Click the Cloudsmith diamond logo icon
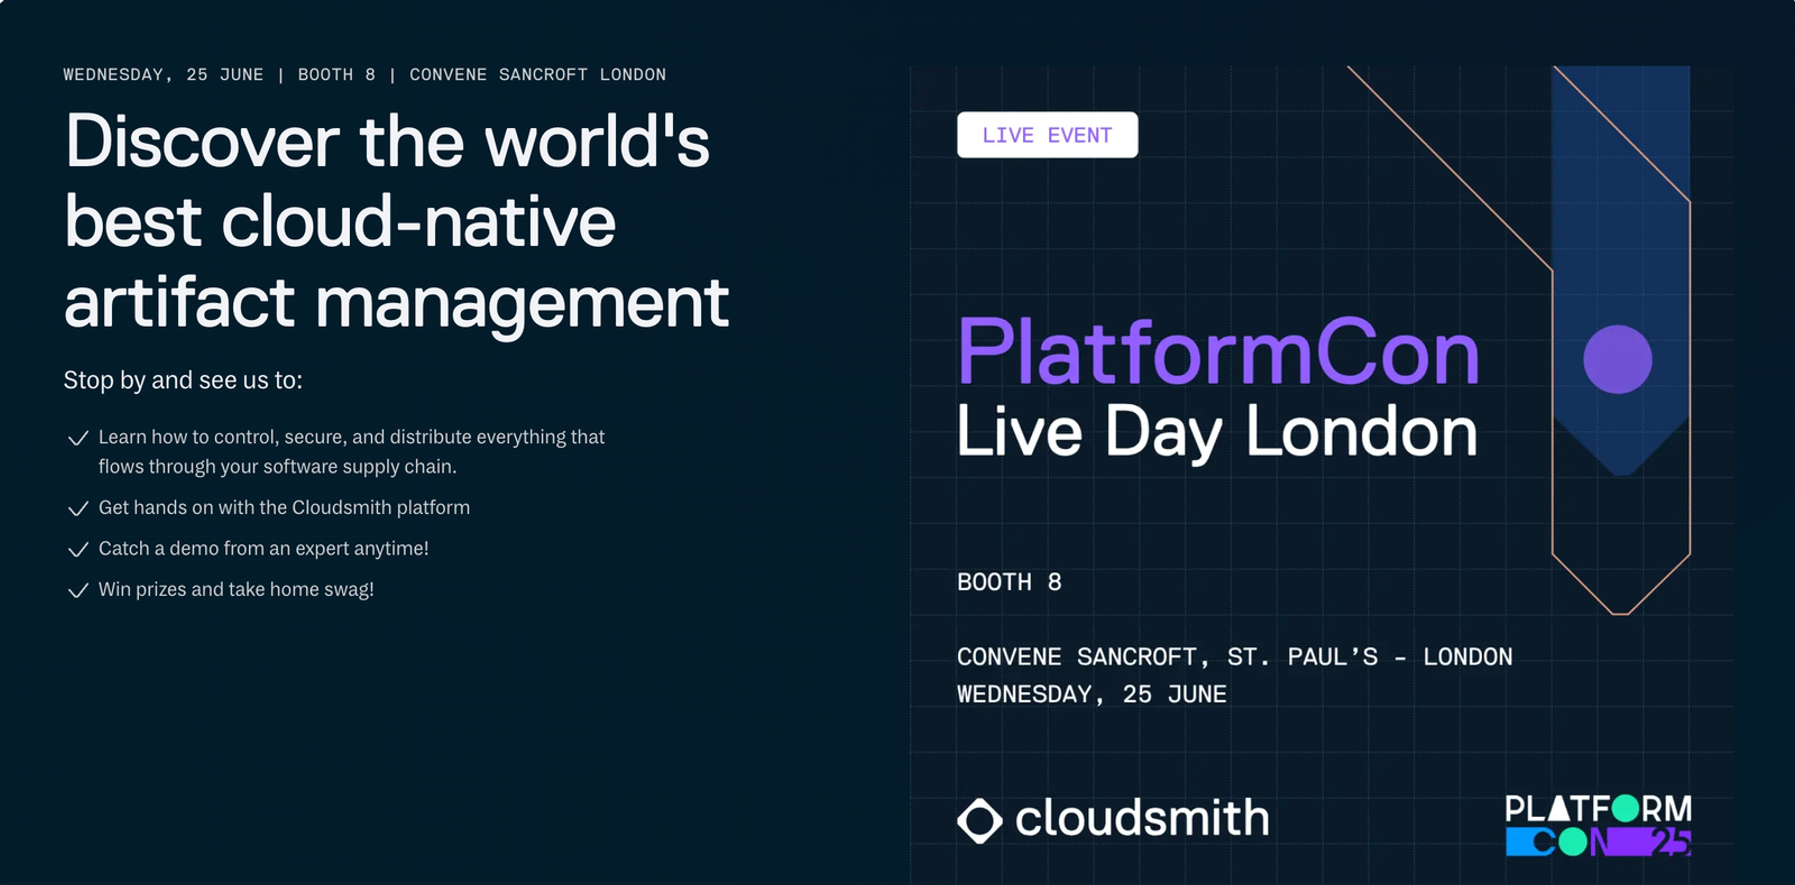 pyautogui.click(x=980, y=820)
